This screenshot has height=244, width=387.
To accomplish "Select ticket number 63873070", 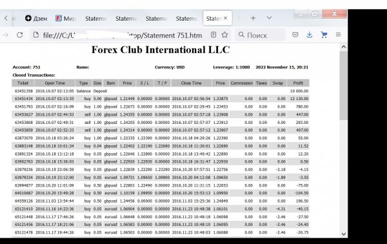I will (24, 138).
